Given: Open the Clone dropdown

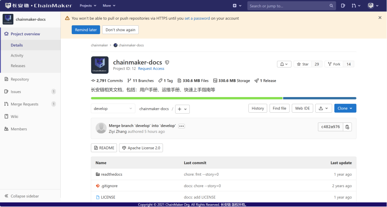Looking at the screenshot, I should pyautogui.click(x=345, y=108).
